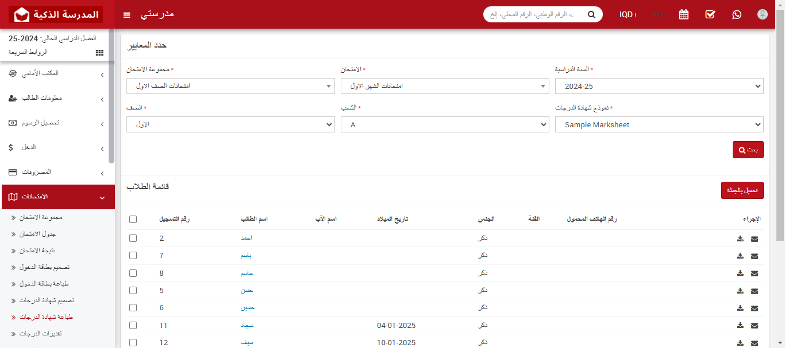Open the السنة الدراسية dropdown showing 2024-25

click(x=659, y=87)
